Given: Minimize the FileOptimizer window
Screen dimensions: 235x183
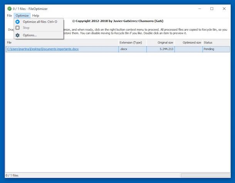Looking at the screenshot, I should (x=200, y=9).
